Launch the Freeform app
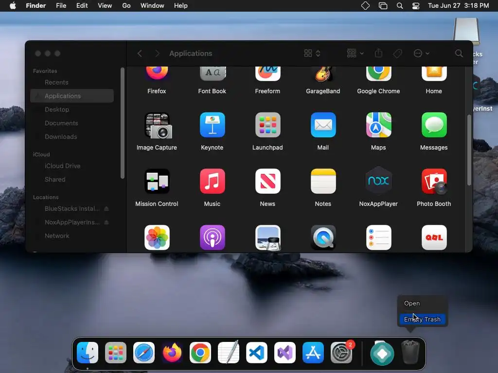 [267, 74]
